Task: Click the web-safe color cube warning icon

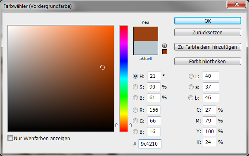Action: [x=165, y=46]
